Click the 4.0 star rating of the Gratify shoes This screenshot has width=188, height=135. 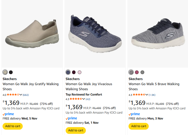pos(13,95)
